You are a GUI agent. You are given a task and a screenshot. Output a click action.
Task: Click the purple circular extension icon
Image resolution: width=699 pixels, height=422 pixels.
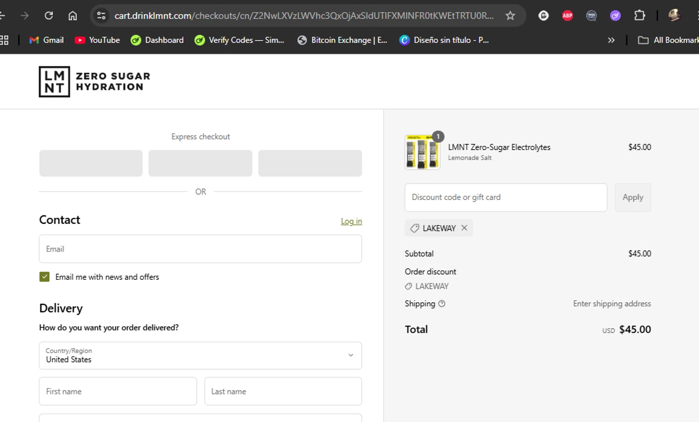[x=615, y=15]
